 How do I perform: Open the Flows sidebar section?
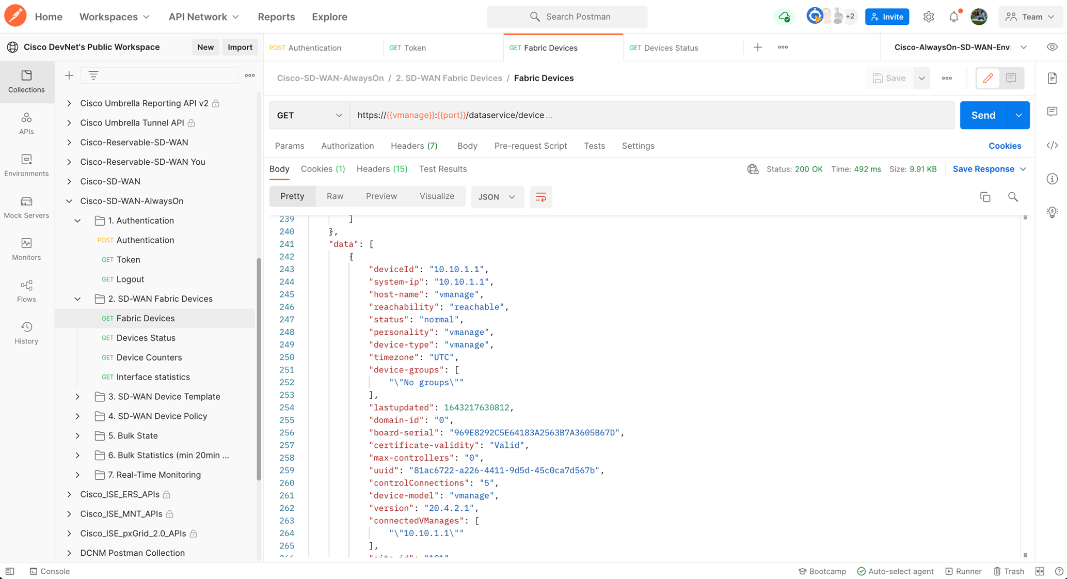coord(26,291)
